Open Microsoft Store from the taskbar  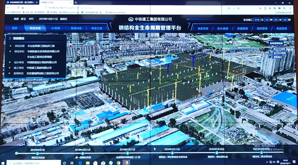[95, 163]
